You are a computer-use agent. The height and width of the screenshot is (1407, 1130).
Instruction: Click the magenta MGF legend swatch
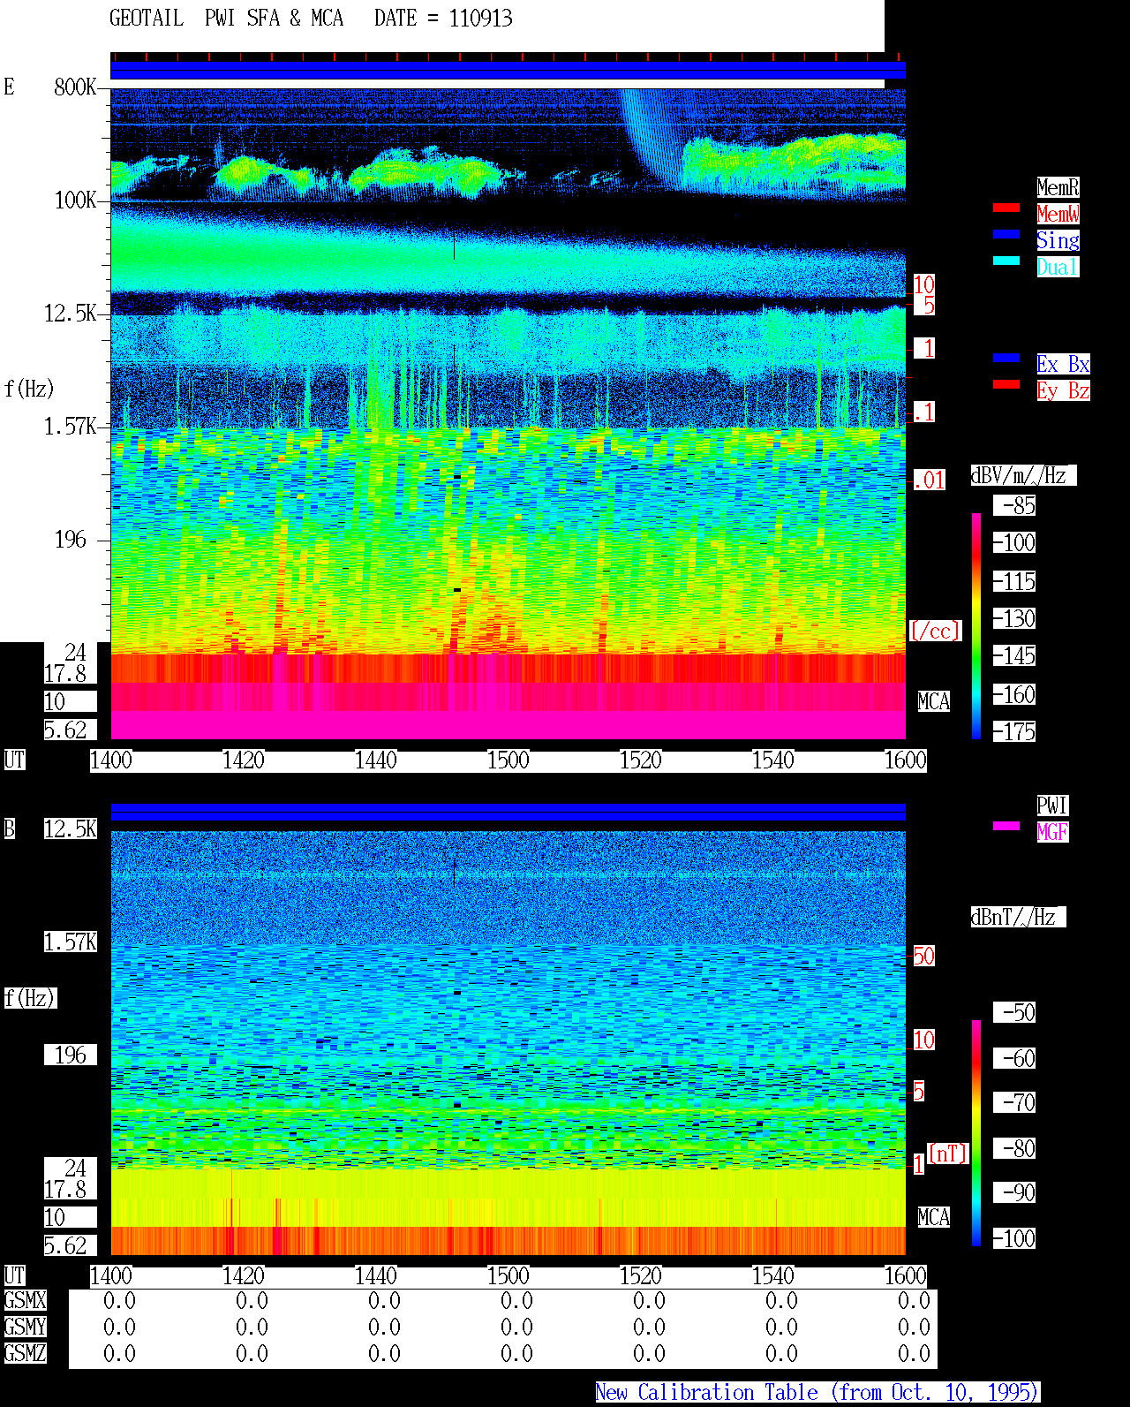point(1006,826)
